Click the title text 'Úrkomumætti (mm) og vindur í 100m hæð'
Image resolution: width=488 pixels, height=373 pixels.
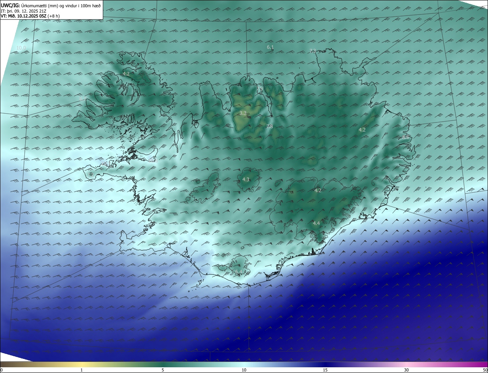pos(61,5)
